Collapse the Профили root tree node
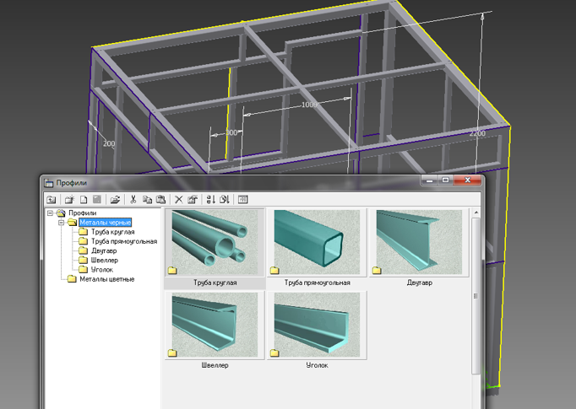576x409 pixels. point(50,213)
